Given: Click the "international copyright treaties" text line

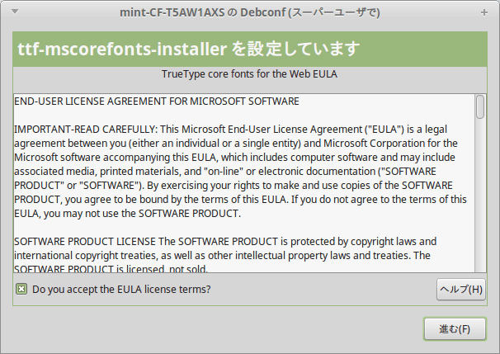Looking at the screenshot, I should pos(222,256).
